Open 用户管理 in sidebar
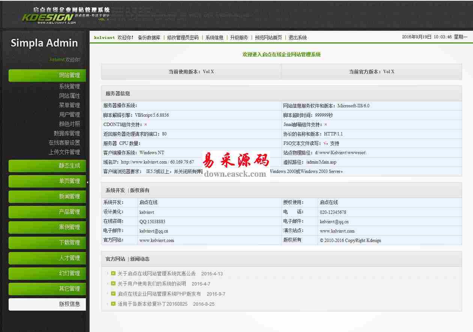The height and width of the screenshot is (332, 473). click(69, 114)
